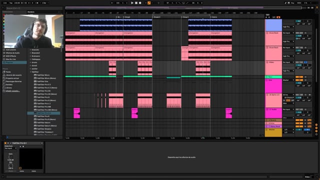Select the MIDI Effects browser category
Viewport: 320px width, 180px height.
(x=11, y=56)
